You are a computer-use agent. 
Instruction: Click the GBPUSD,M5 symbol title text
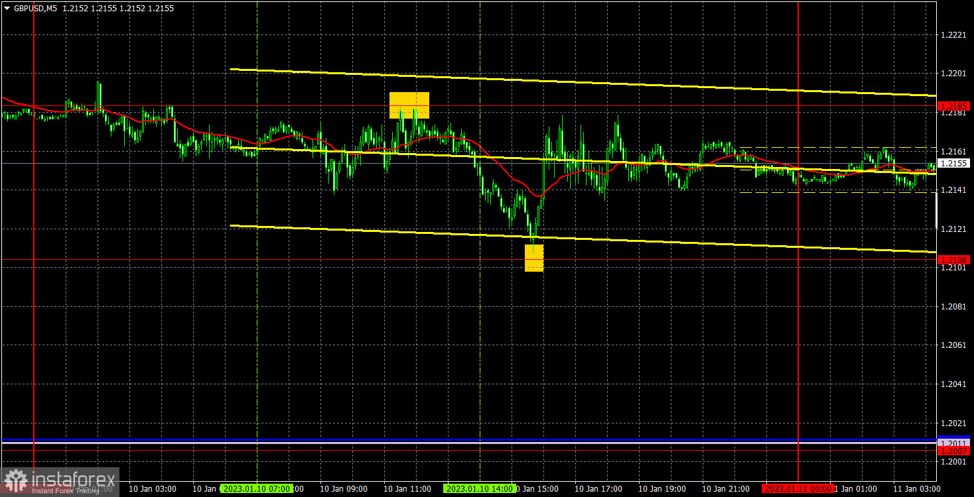click(36, 10)
